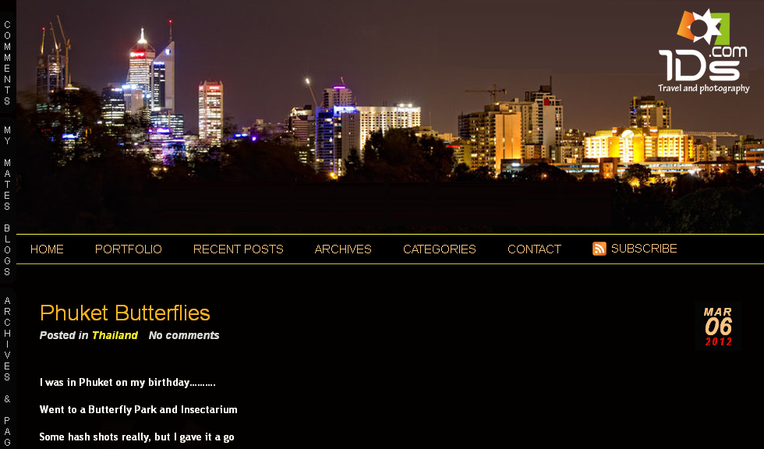This screenshot has width=764, height=449.
Task: Open the RECENT POSTS menu
Action: (x=239, y=249)
